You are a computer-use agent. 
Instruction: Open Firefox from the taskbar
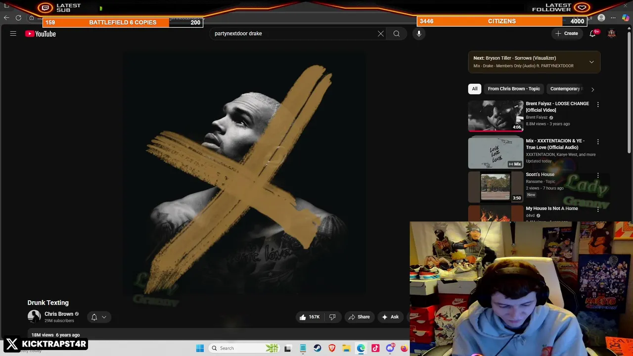coord(405,348)
